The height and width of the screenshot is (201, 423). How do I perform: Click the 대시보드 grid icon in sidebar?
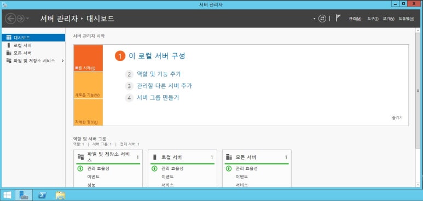pos(9,38)
